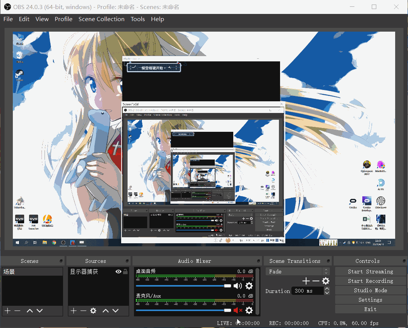Click 0.0 dB value of 麦克风/Aux

(x=245, y=296)
